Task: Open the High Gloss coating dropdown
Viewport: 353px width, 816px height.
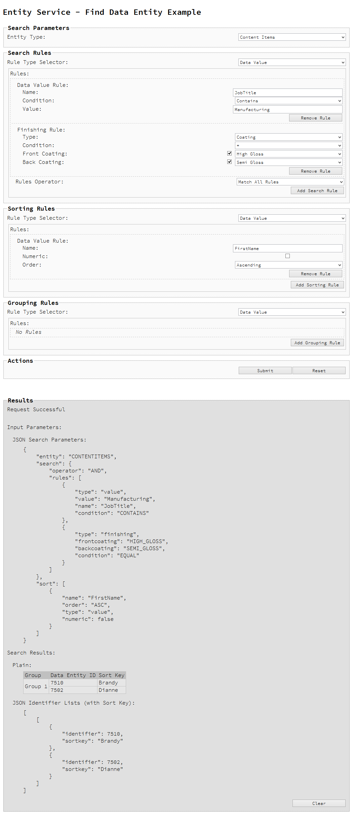Action: [x=288, y=154]
